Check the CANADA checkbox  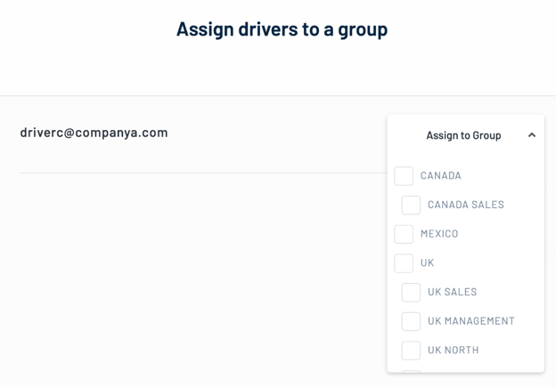pyautogui.click(x=404, y=176)
